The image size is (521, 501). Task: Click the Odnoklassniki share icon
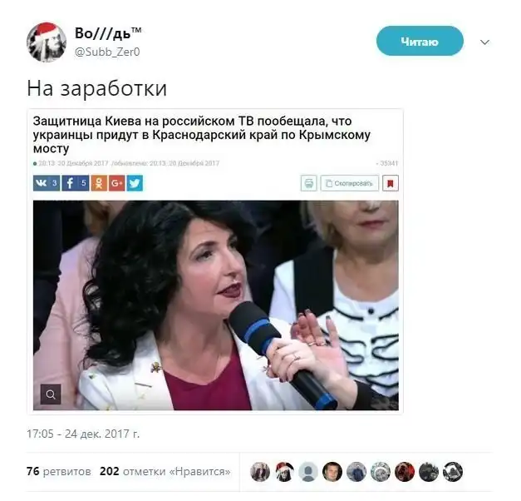pyautogui.click(x=99, y=183)
